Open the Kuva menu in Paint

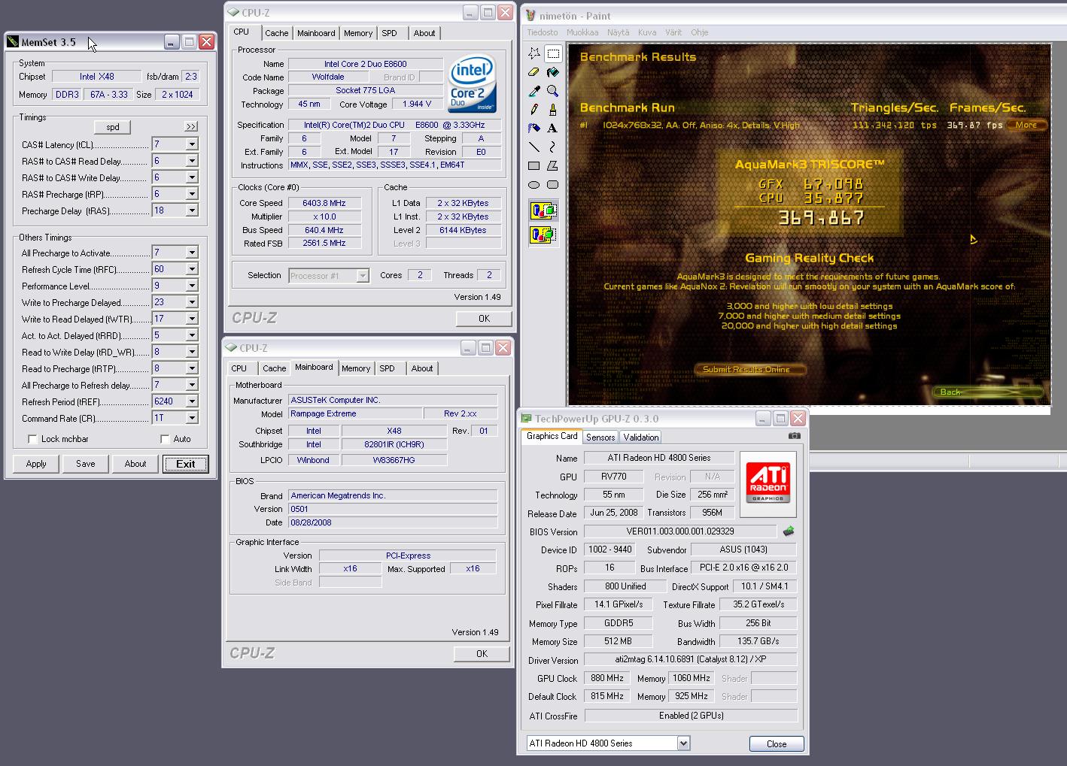tap(647, 32)
